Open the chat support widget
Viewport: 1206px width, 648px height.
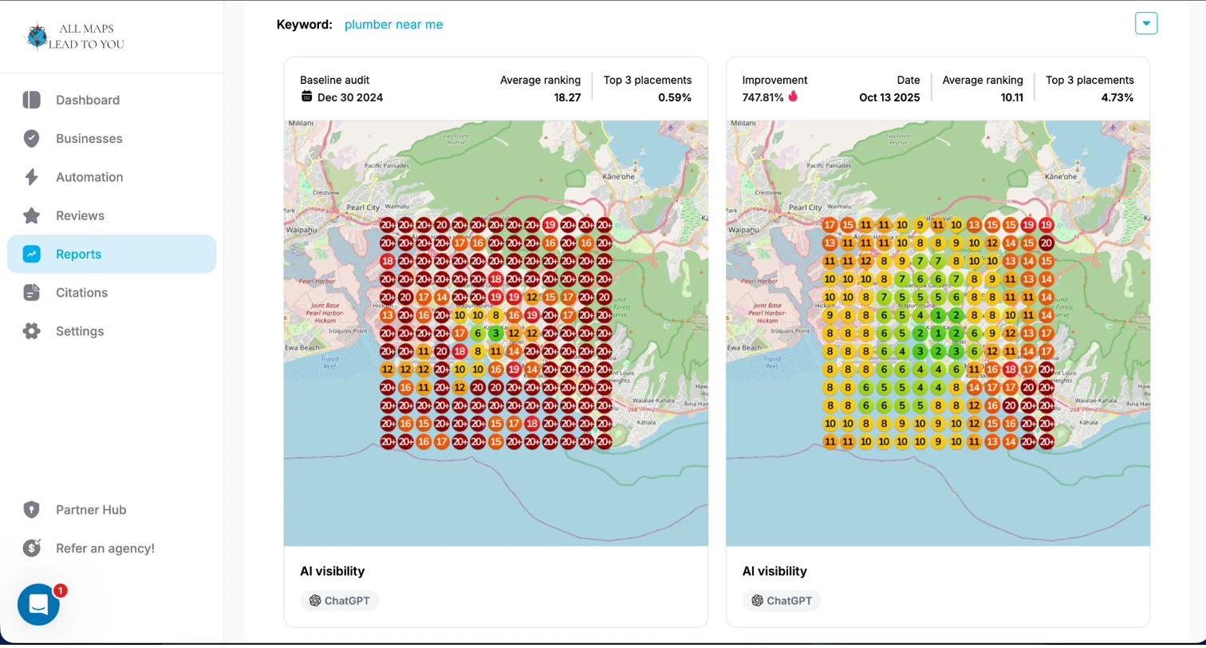[x=38, y=605]
